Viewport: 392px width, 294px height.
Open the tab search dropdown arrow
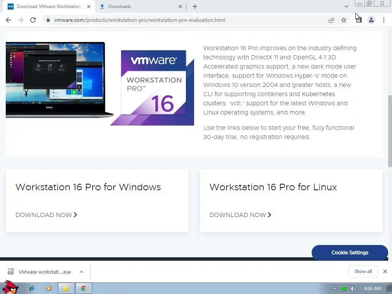coord(346,7)
